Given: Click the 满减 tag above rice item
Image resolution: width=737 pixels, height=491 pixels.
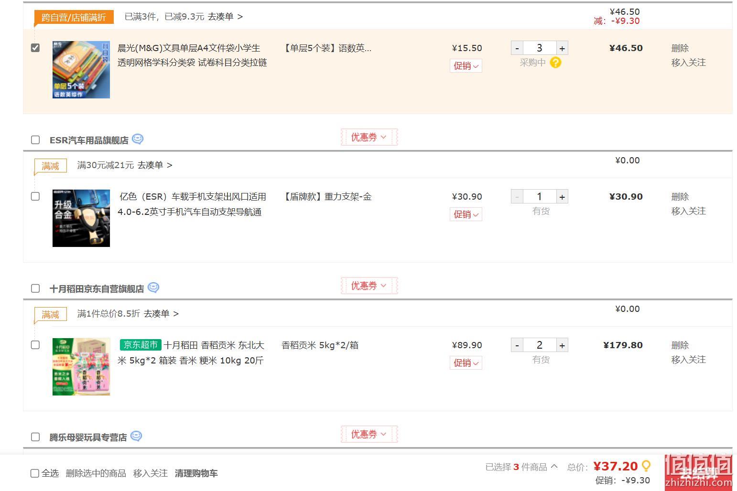Looking at the screenshot, I should [x=50, y=315].
